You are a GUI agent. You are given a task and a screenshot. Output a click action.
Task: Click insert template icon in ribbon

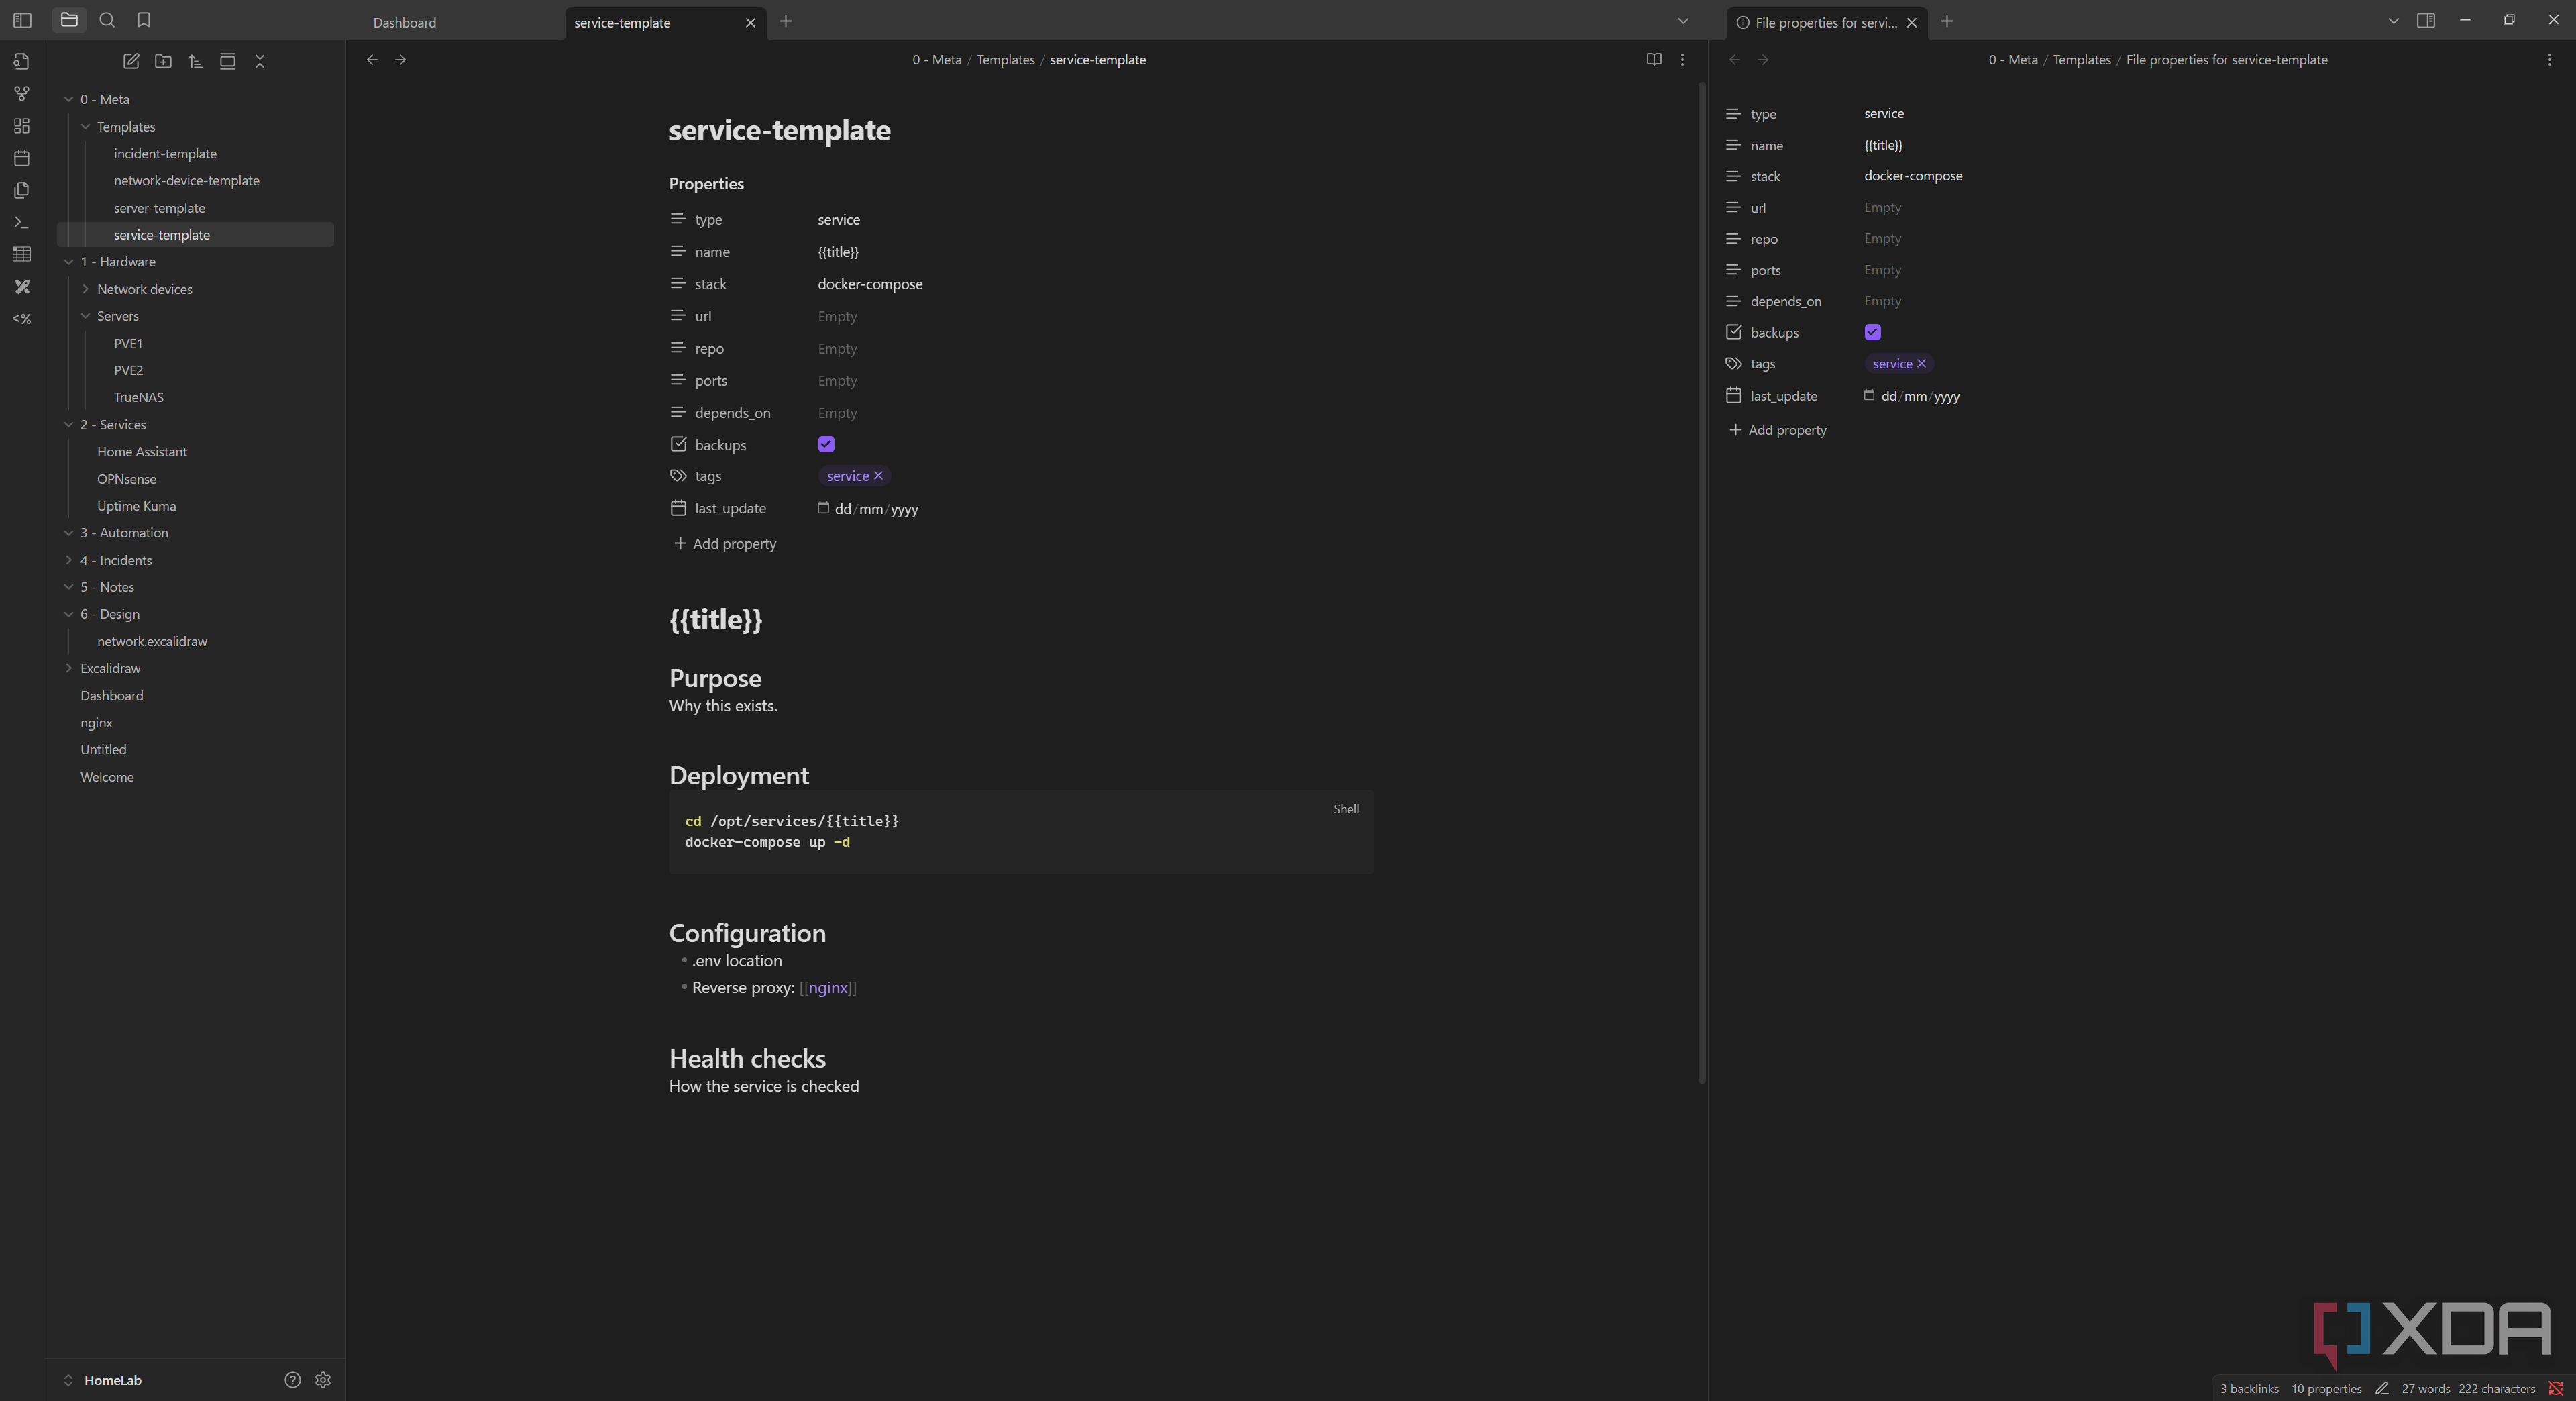[22, 190]
